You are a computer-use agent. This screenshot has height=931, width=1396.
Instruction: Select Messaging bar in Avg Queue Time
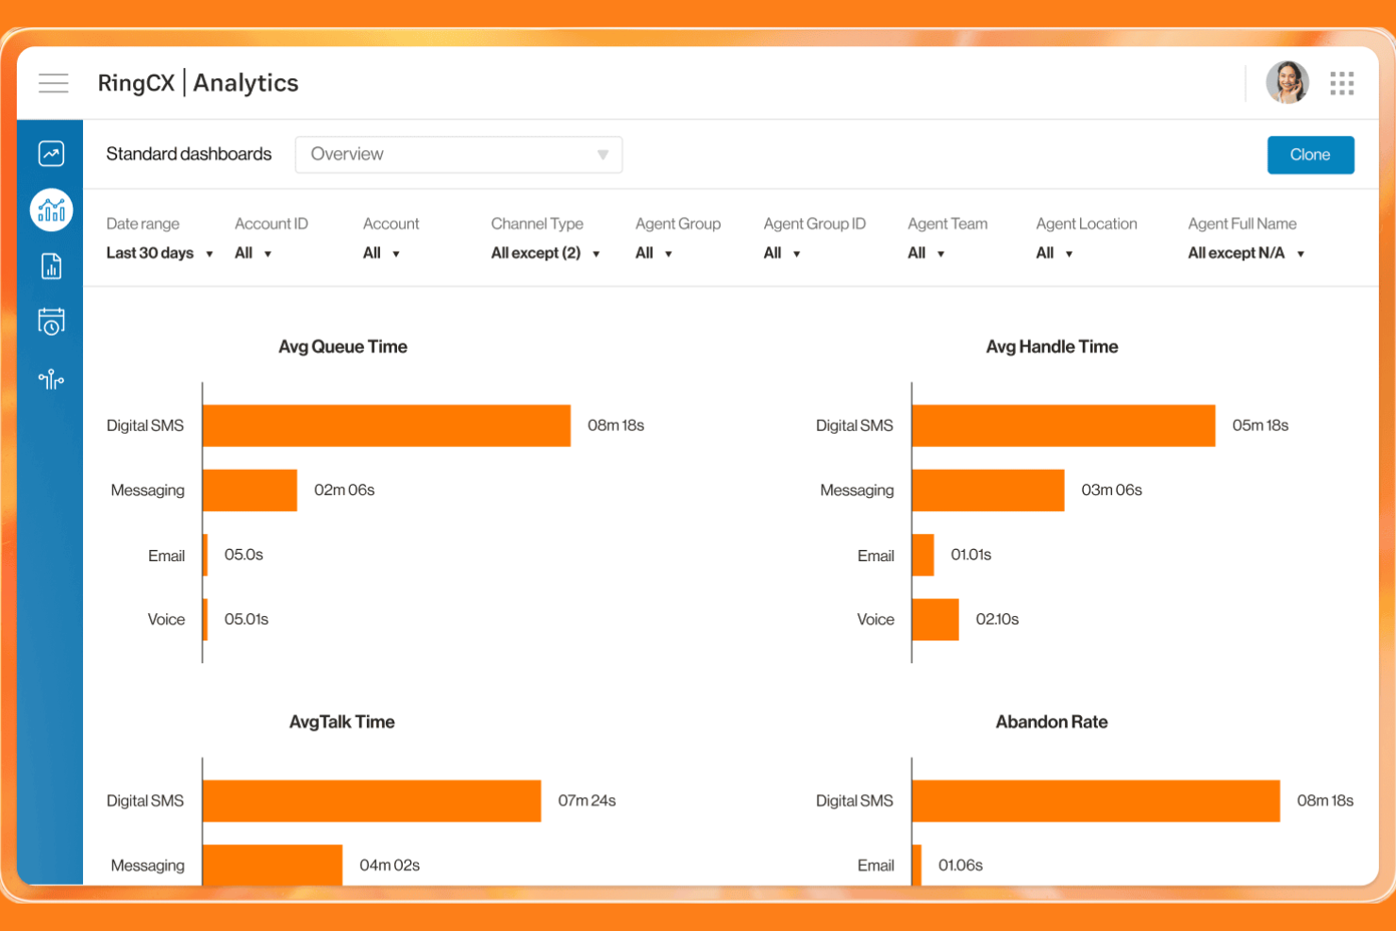coord(250,490)
